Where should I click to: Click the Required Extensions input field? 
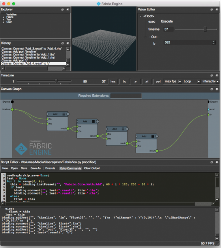(126, 96)
